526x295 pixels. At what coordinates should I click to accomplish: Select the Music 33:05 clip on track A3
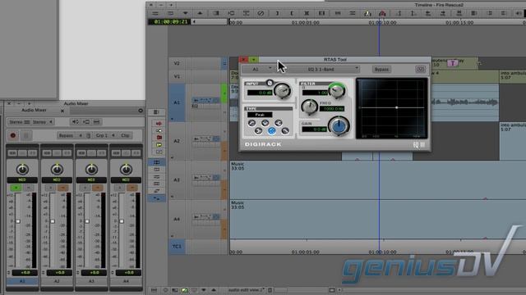pos(378,180)
